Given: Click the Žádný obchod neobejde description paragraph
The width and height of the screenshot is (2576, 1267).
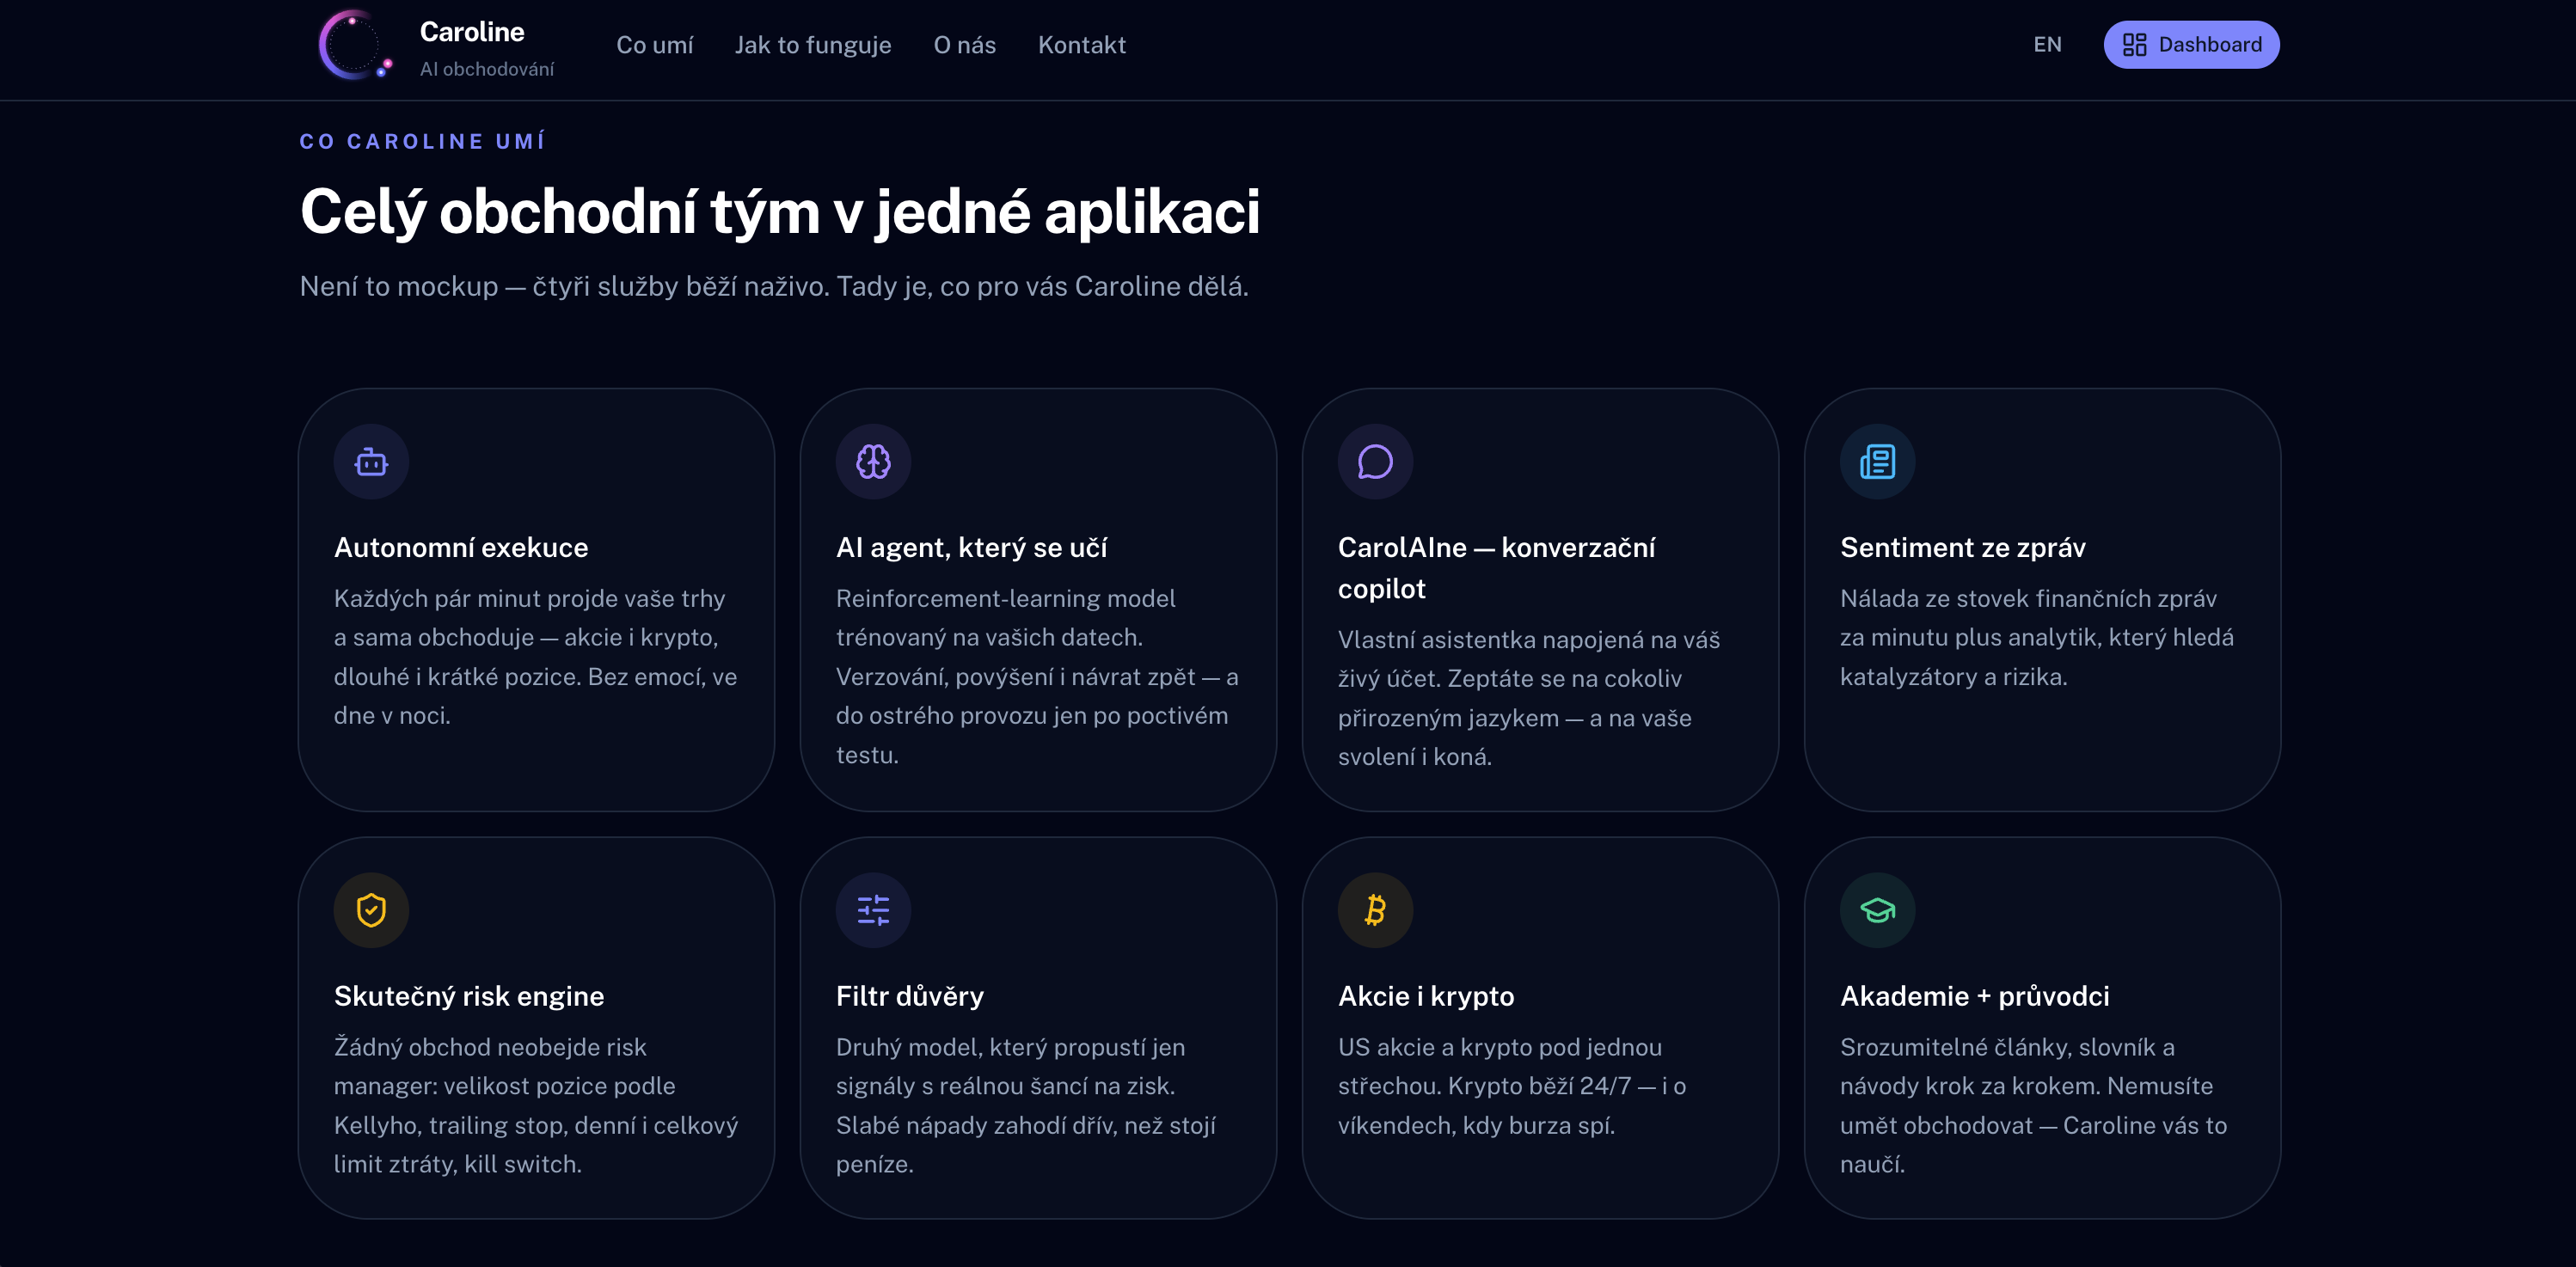Looking at the screenshot, I should coord(536,1105).
